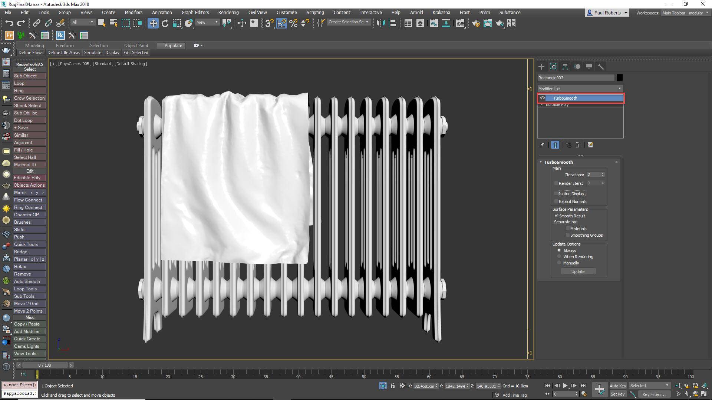
Task: Click the Update button
Action: pyautogui.click(x=578, y=271)
